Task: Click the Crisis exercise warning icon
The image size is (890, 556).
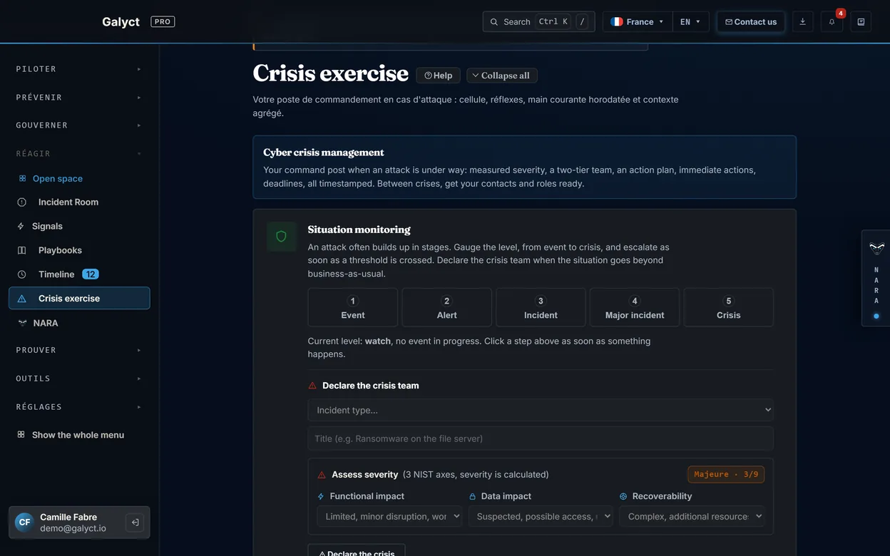Action: pyautogui.click(x=21, y=299)
